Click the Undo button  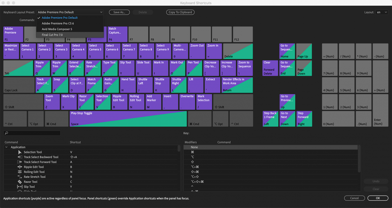click(x=376, y=181)
